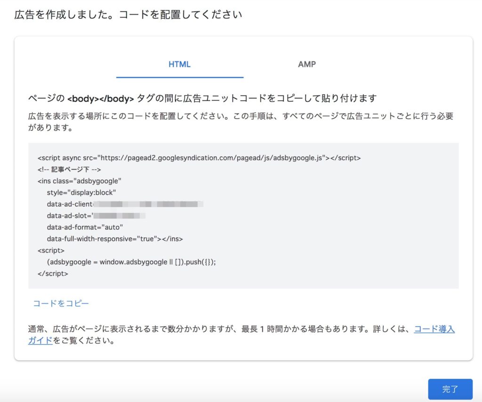Click the コードをコピー link
This screenshot has width=482, height=402.
pyautogui.click(x=61, y=303)
